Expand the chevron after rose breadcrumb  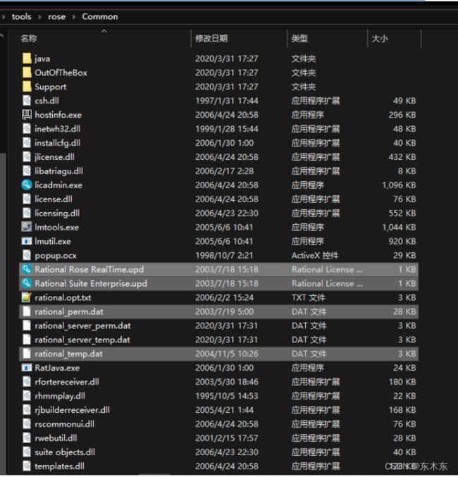pos(74,17)
